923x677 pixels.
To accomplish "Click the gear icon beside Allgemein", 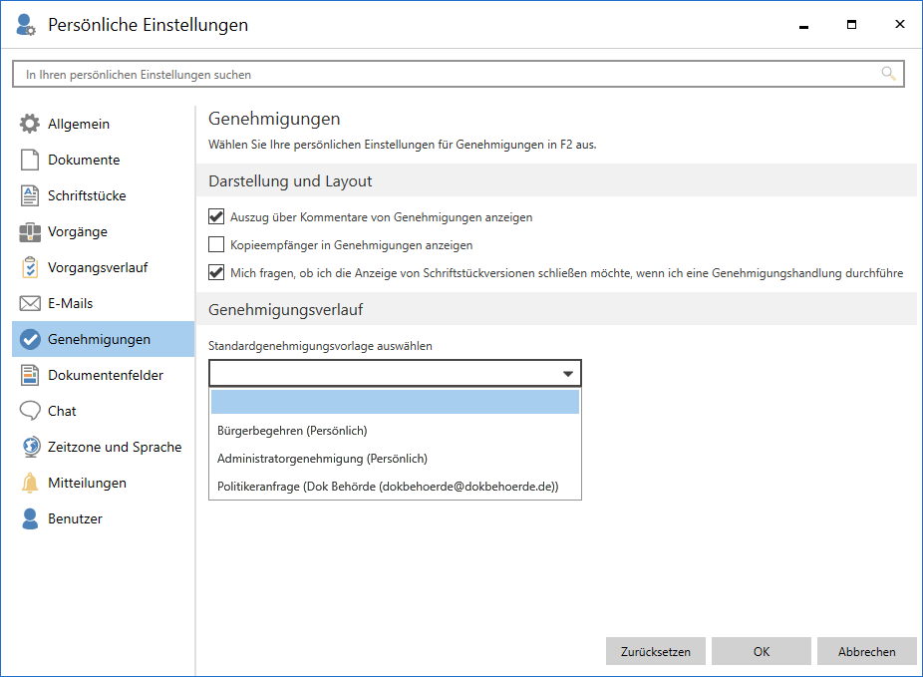I will coord(30,125).
